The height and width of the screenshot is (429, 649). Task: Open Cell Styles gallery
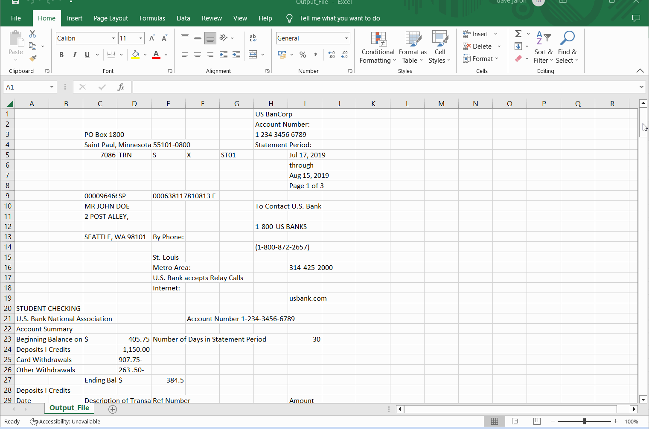(x=440, y=48)
